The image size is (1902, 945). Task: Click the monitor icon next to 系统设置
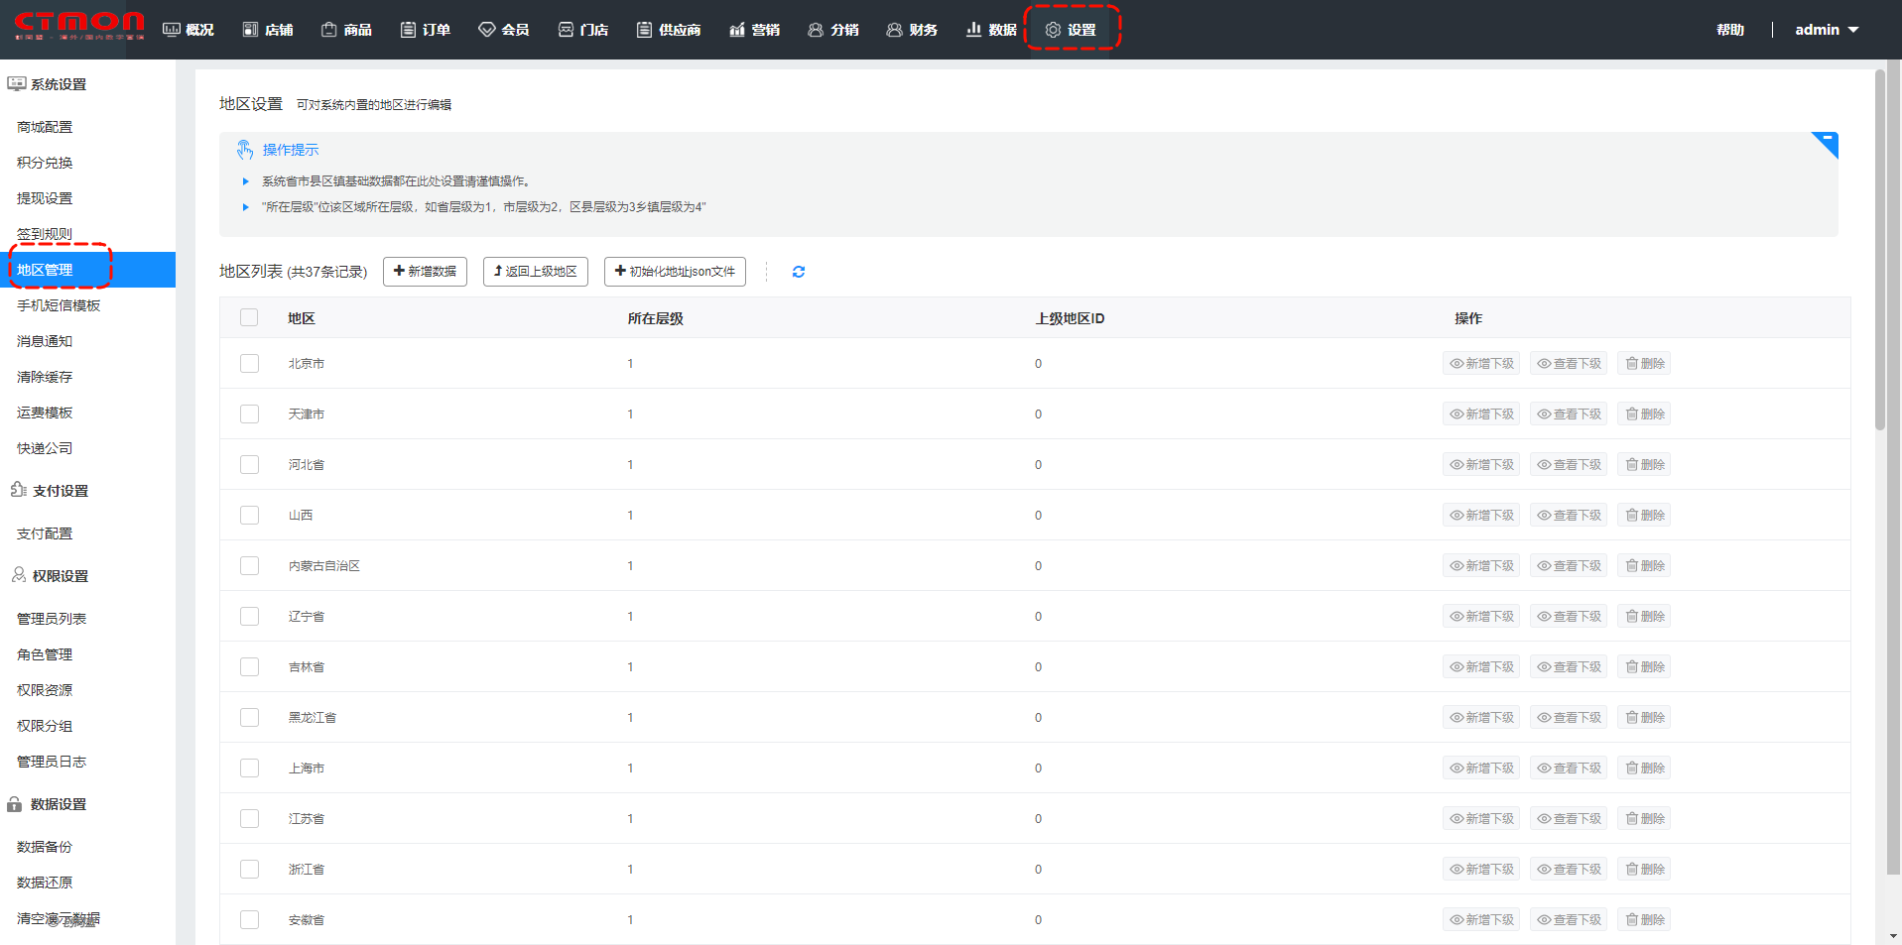click(x=16, y=84)
